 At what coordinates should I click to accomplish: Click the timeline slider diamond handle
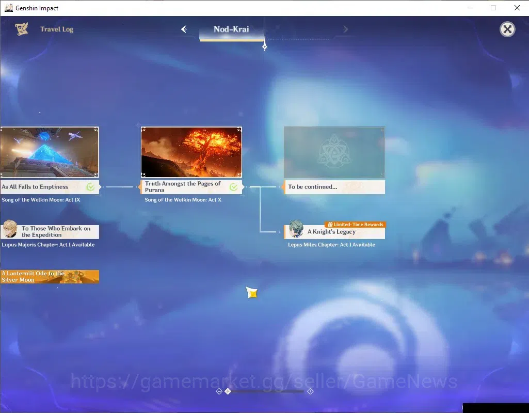point(228,391)
